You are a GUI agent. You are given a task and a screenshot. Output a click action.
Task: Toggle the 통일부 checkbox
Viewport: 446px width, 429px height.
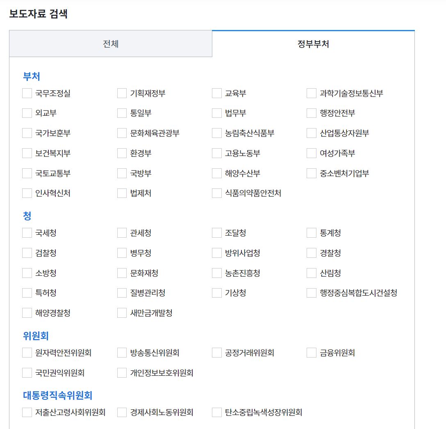pyautogui.click(x=122, y=113)
